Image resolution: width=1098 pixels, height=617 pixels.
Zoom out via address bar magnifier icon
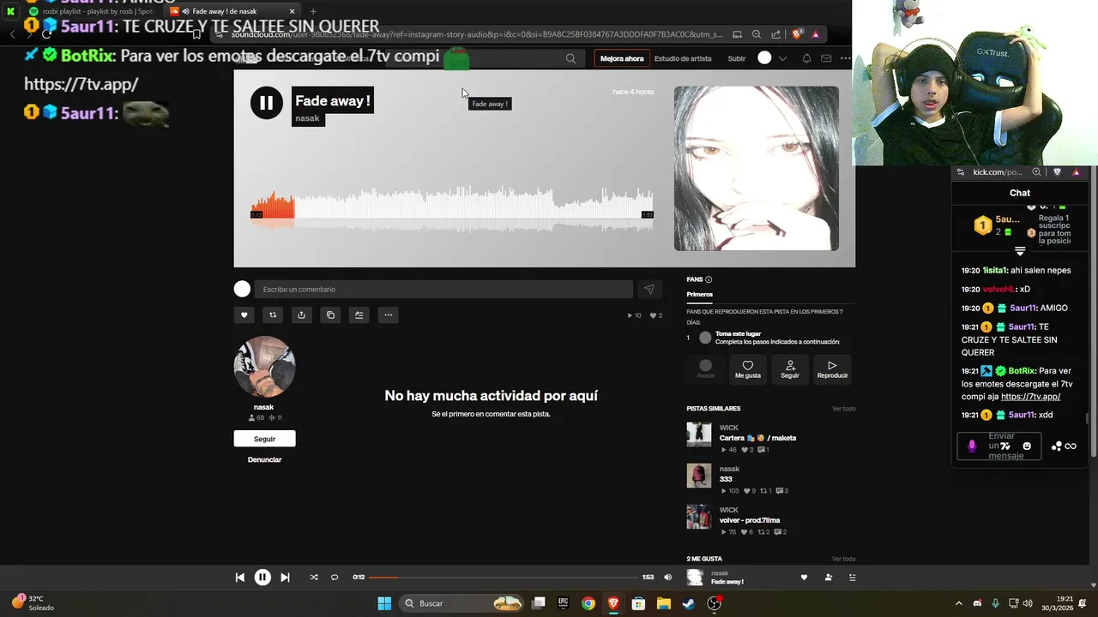pyautogui.click(x=756, y=34)
